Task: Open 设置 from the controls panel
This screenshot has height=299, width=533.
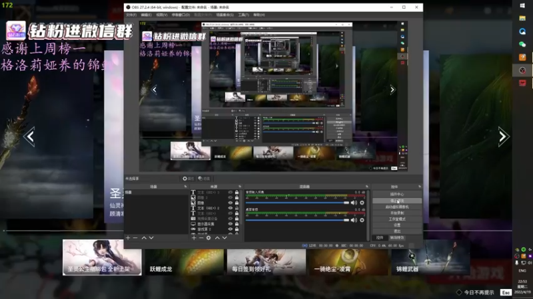Action: (x=397, y=225)
